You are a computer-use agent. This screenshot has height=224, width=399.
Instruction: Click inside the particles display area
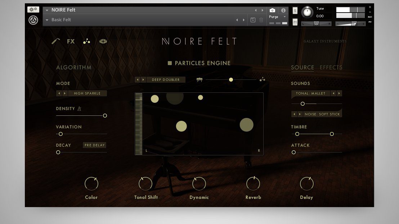point(199,124)
